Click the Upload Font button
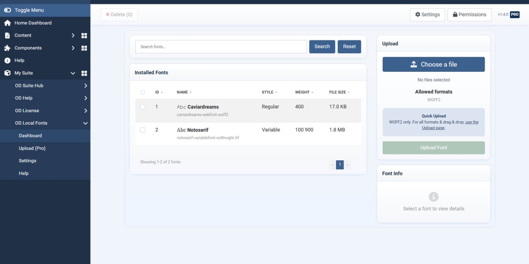This screenshot has height=264, width=529. tap(434, 148)
